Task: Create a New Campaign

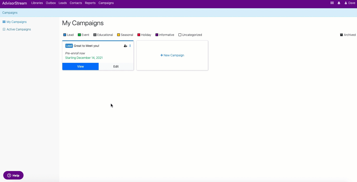Action: [x=172, y=55]
